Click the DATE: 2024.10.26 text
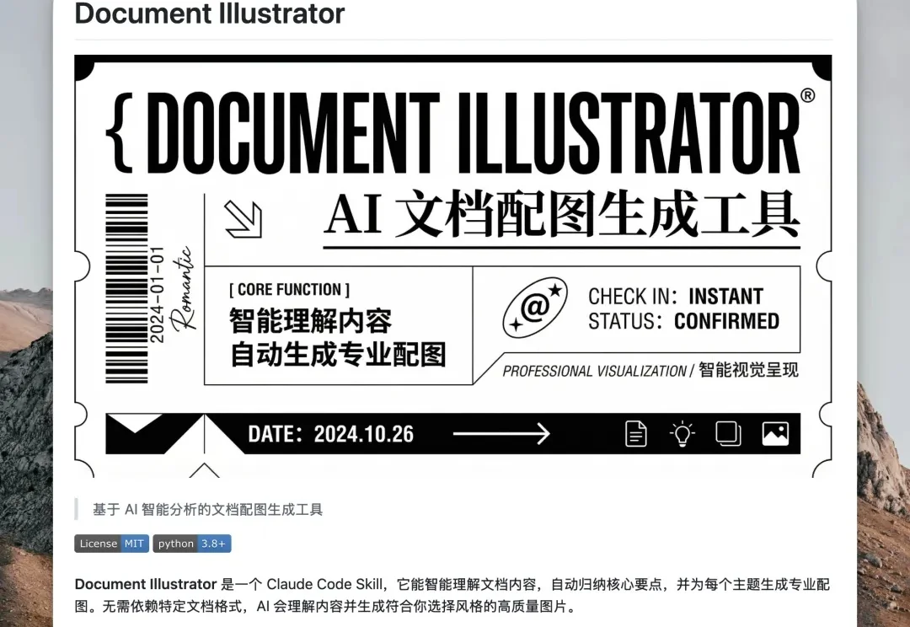Screen dimensions: 910x627 pyautogui.click(x=330, y=434)
